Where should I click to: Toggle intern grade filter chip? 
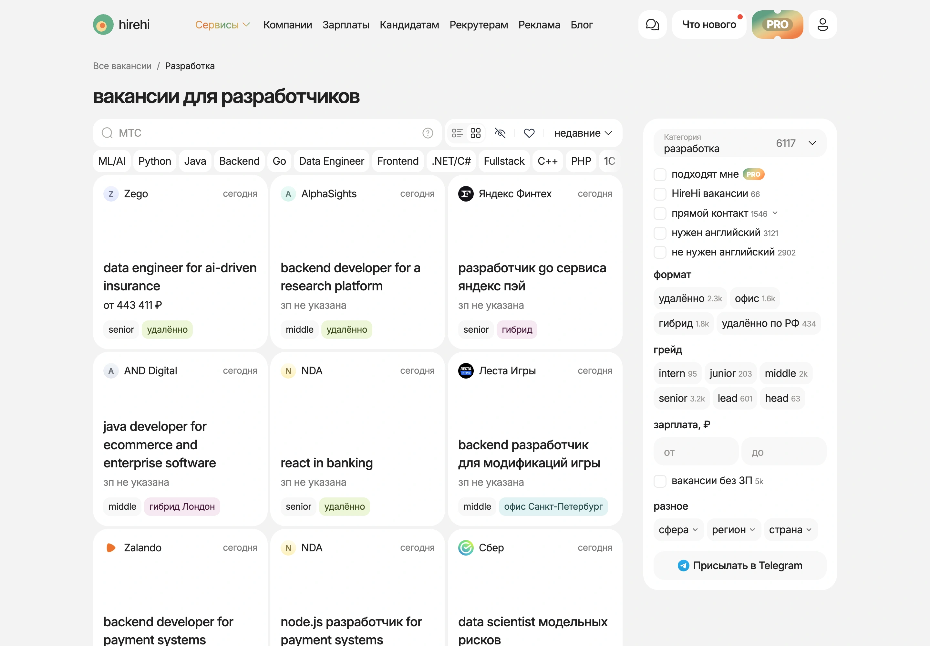point(677,373)
